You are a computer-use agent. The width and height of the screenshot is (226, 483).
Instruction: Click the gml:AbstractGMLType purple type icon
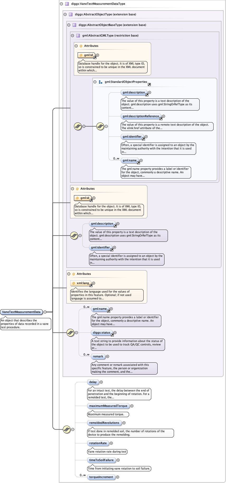coord(78,36)
